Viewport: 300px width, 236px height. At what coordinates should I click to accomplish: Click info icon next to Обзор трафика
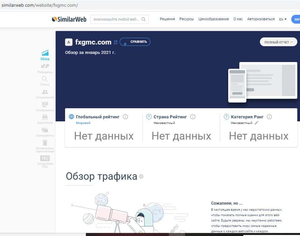point(141,176)
